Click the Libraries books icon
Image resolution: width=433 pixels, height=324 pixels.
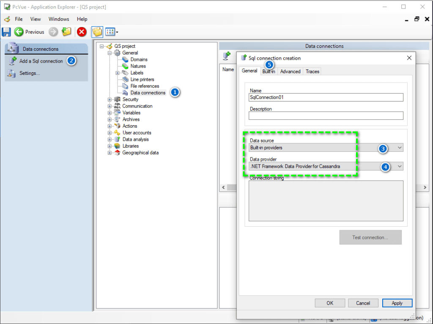(118, 146)
